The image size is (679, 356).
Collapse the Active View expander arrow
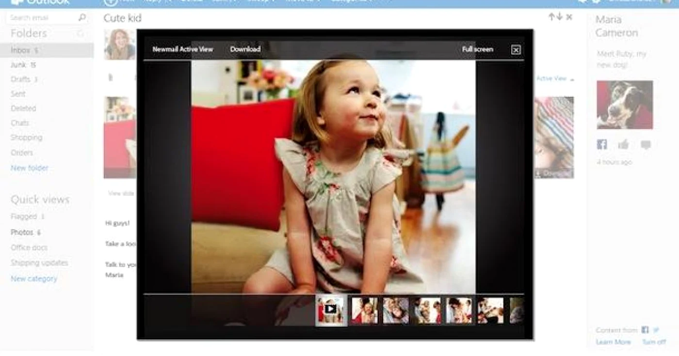point(572,79)
